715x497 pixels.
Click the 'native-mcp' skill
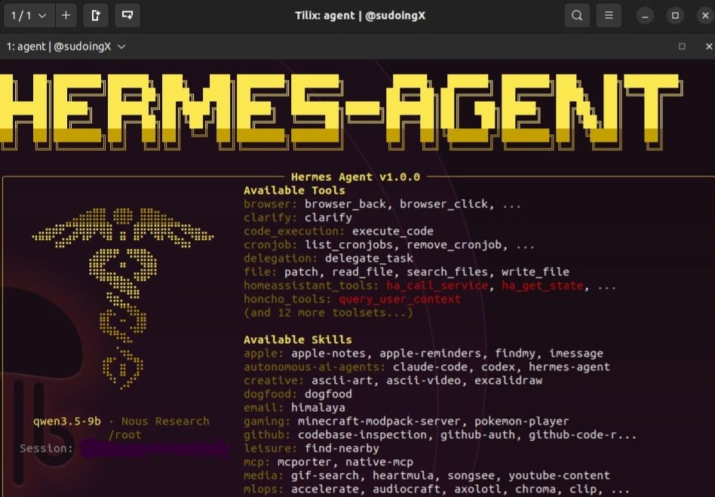(x=379, y=462)
